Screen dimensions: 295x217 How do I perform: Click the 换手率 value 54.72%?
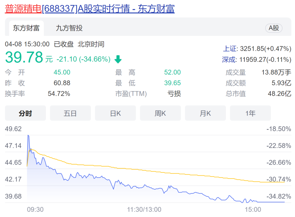[x=59, y=94]
